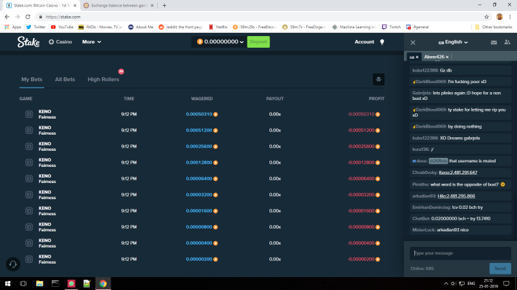This screenshot has height=290, width=517.
Task: Go back in browser history
Action: 7,17
